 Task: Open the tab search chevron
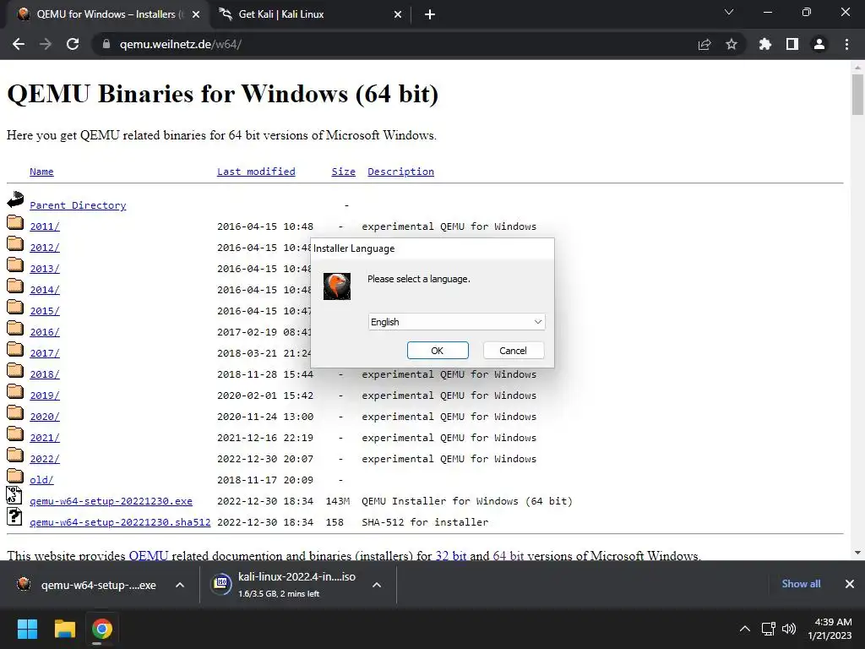click(x=729, y=12)
